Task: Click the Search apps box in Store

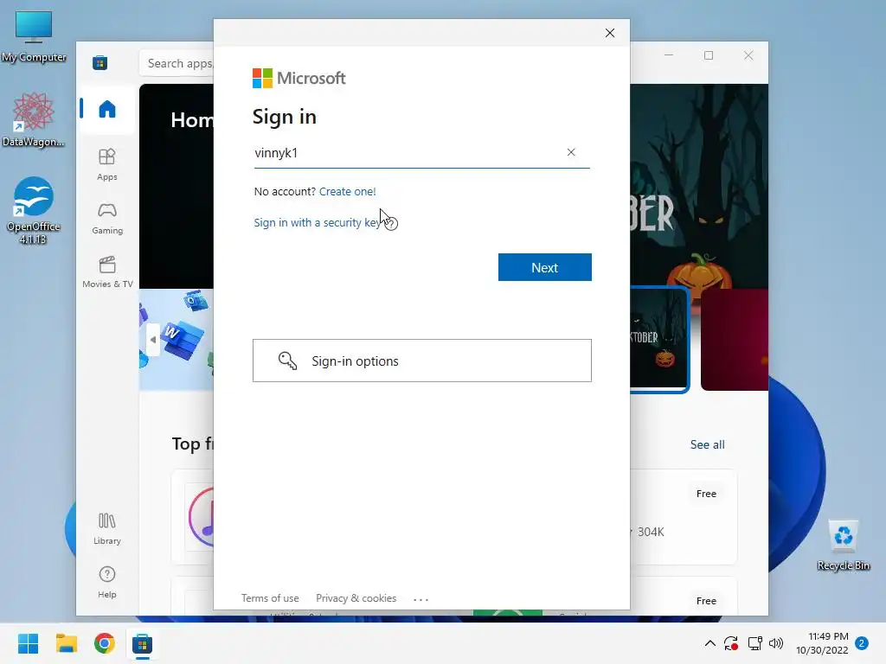Action: [177, 63]
